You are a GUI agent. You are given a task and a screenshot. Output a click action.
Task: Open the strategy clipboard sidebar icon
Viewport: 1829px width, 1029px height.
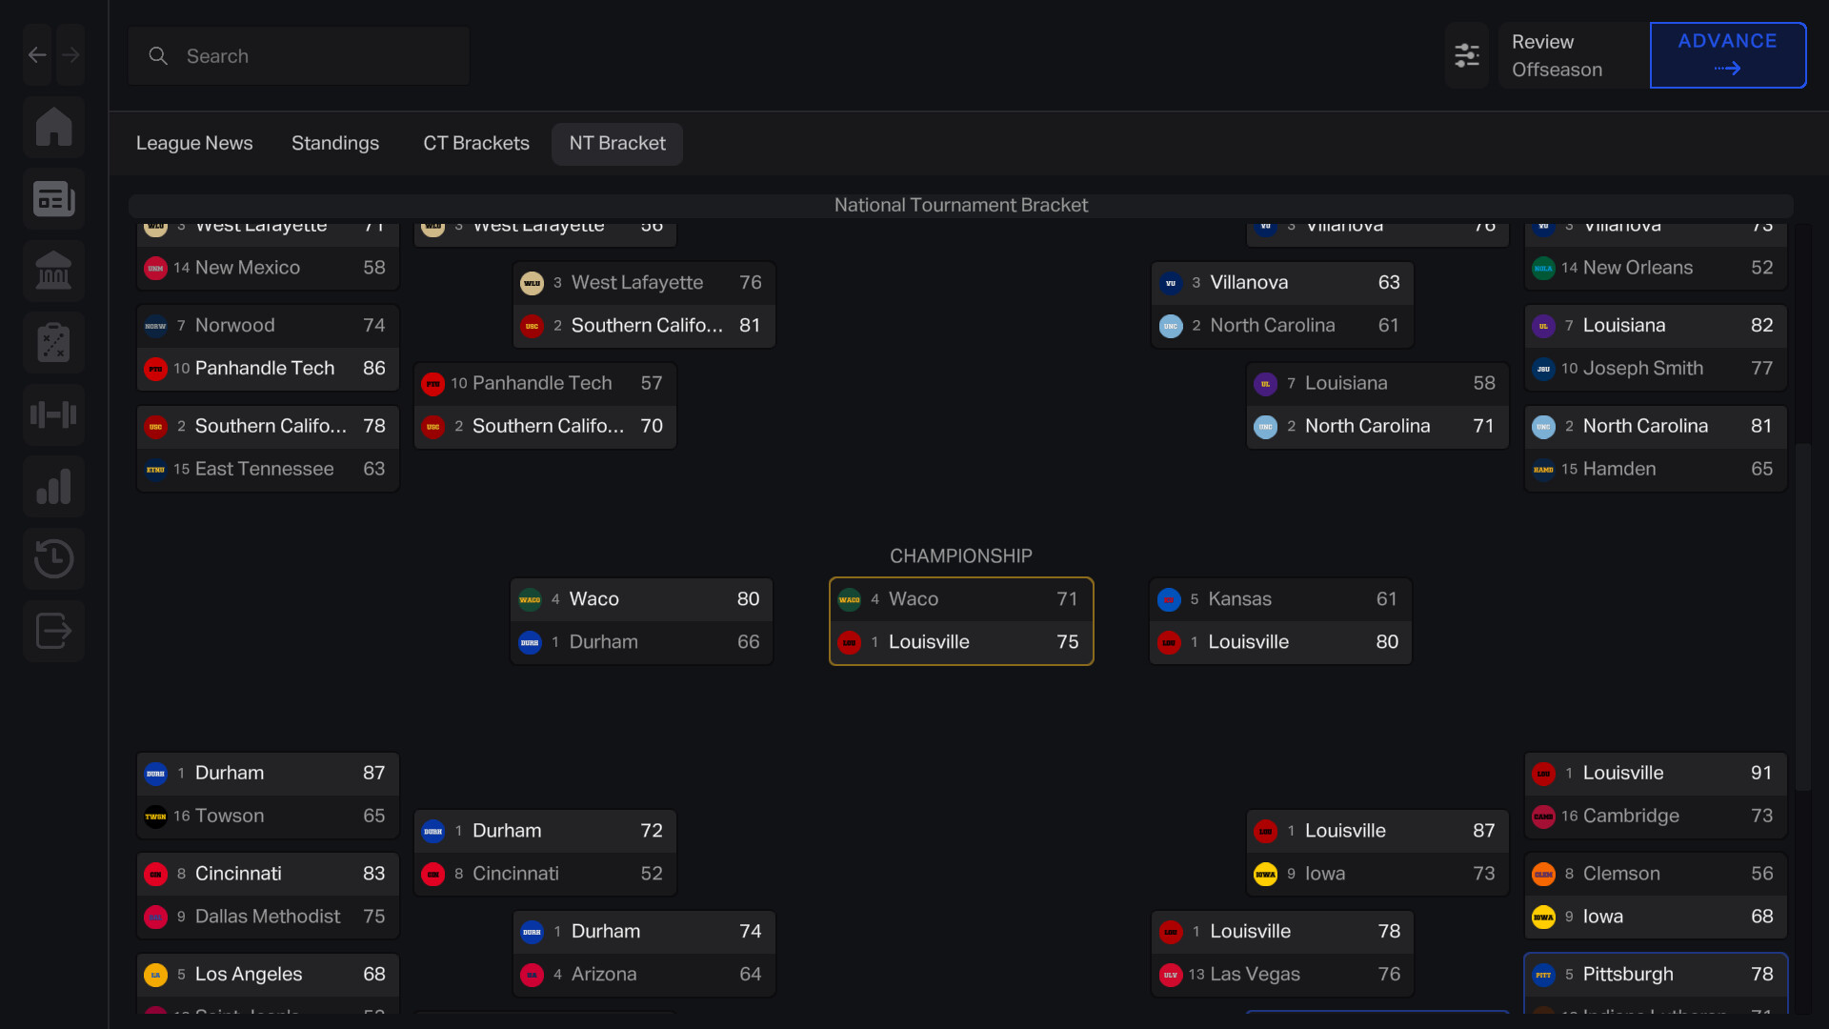point(54,343)
